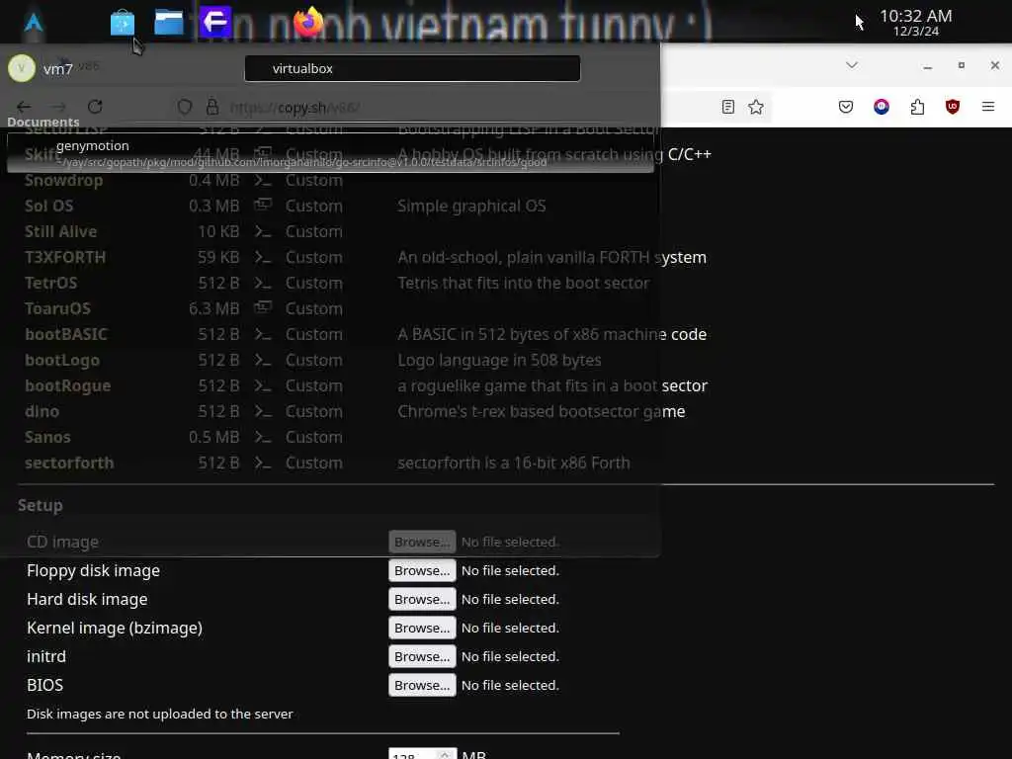Open the bootRogue link
1012x759 pixels.
pyautogui.click(x=68, y=386)
